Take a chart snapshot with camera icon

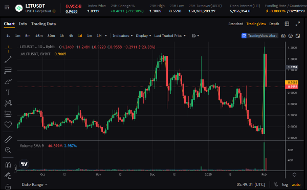pos(283,36)
